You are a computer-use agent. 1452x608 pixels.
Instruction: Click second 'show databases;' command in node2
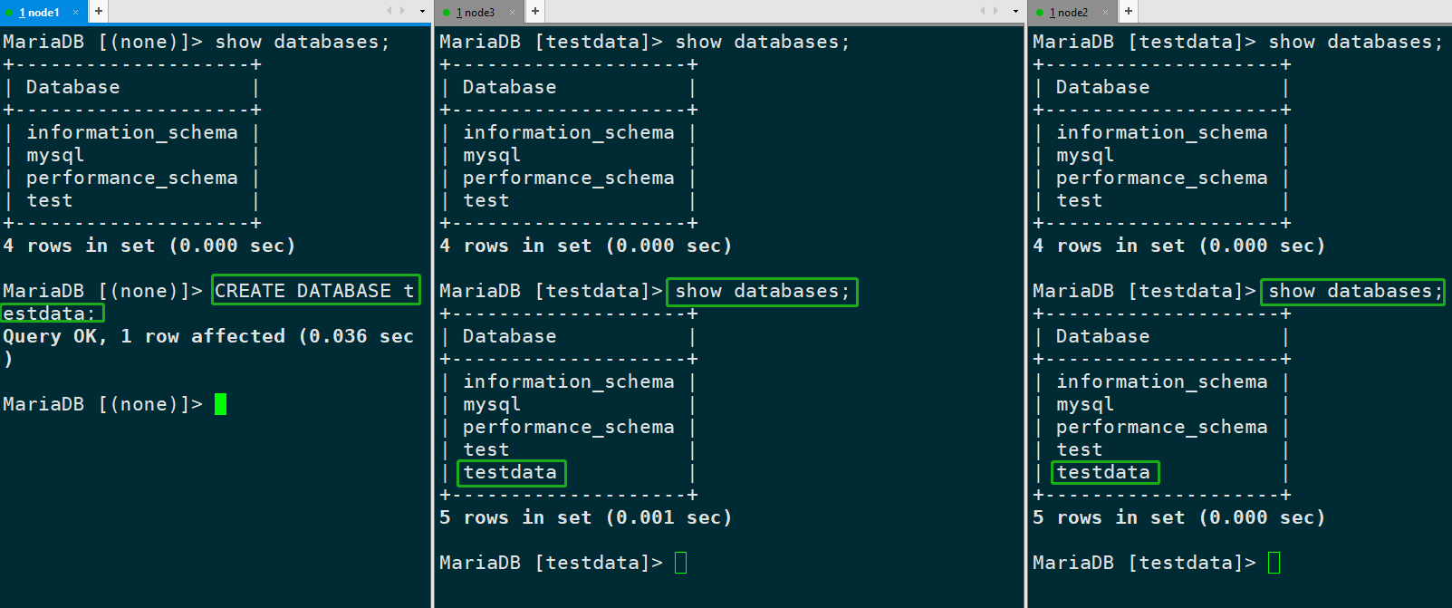click(x=1355, y=291)
